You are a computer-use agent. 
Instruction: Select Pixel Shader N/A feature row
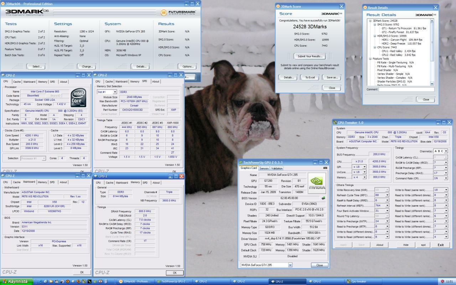[x=388, y=70]
